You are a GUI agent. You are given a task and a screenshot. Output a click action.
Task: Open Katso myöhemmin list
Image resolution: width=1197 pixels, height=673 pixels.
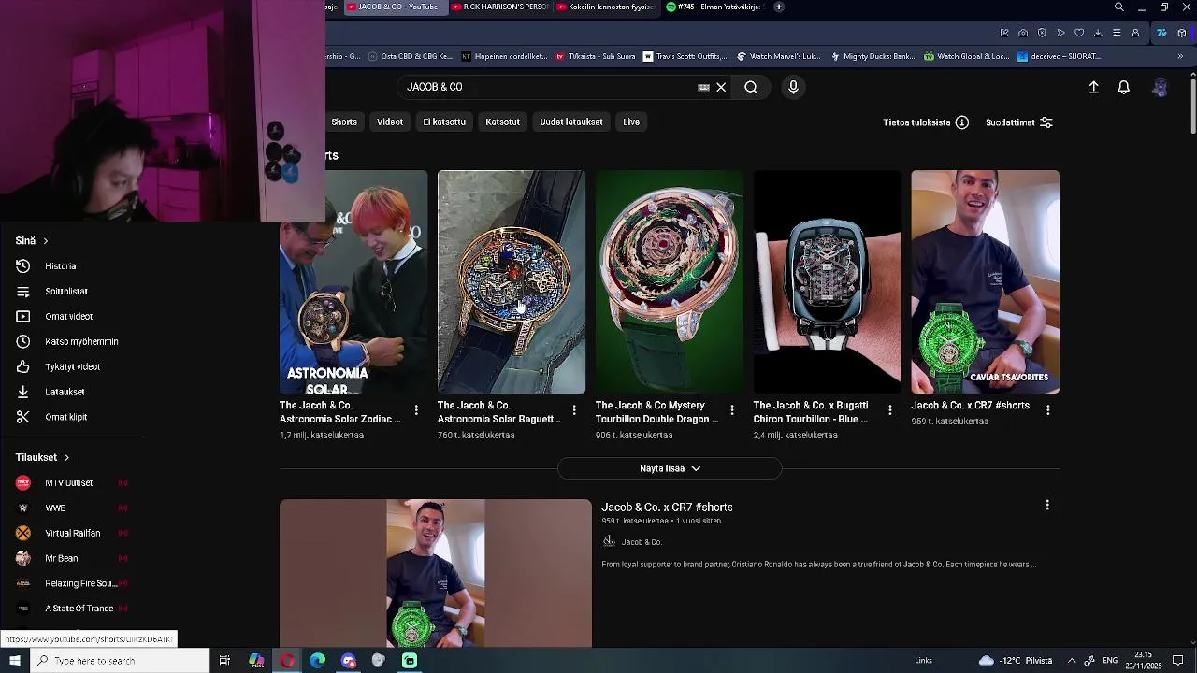click(81, 342)
